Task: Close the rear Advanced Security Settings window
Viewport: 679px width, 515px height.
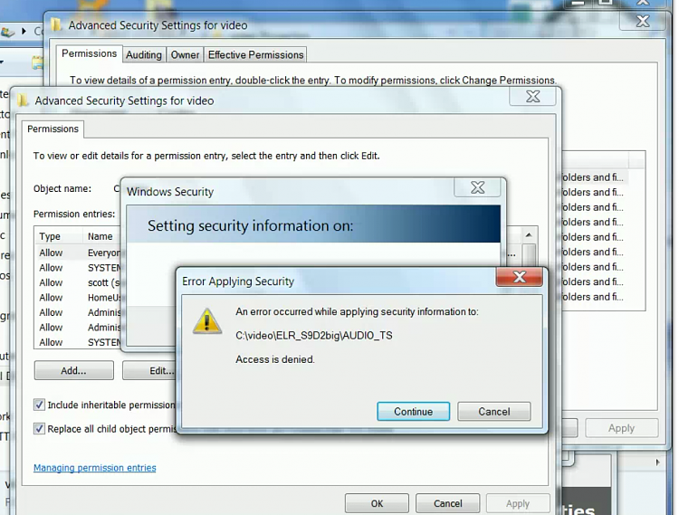Action: click(x=643, y=21)
